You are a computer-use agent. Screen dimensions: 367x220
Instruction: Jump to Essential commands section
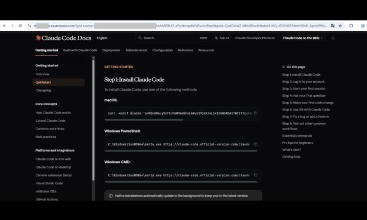tap(297, 136)
